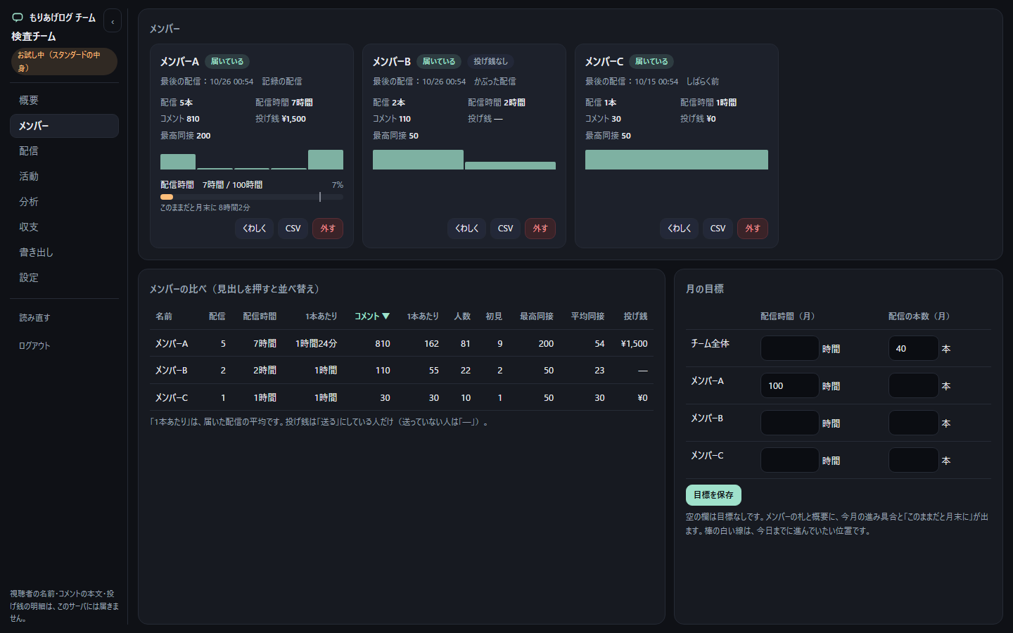The width and height of the screenshot is (1013, 633).
Task: Click the メンバーB row in comparison table
Action: 402,370
